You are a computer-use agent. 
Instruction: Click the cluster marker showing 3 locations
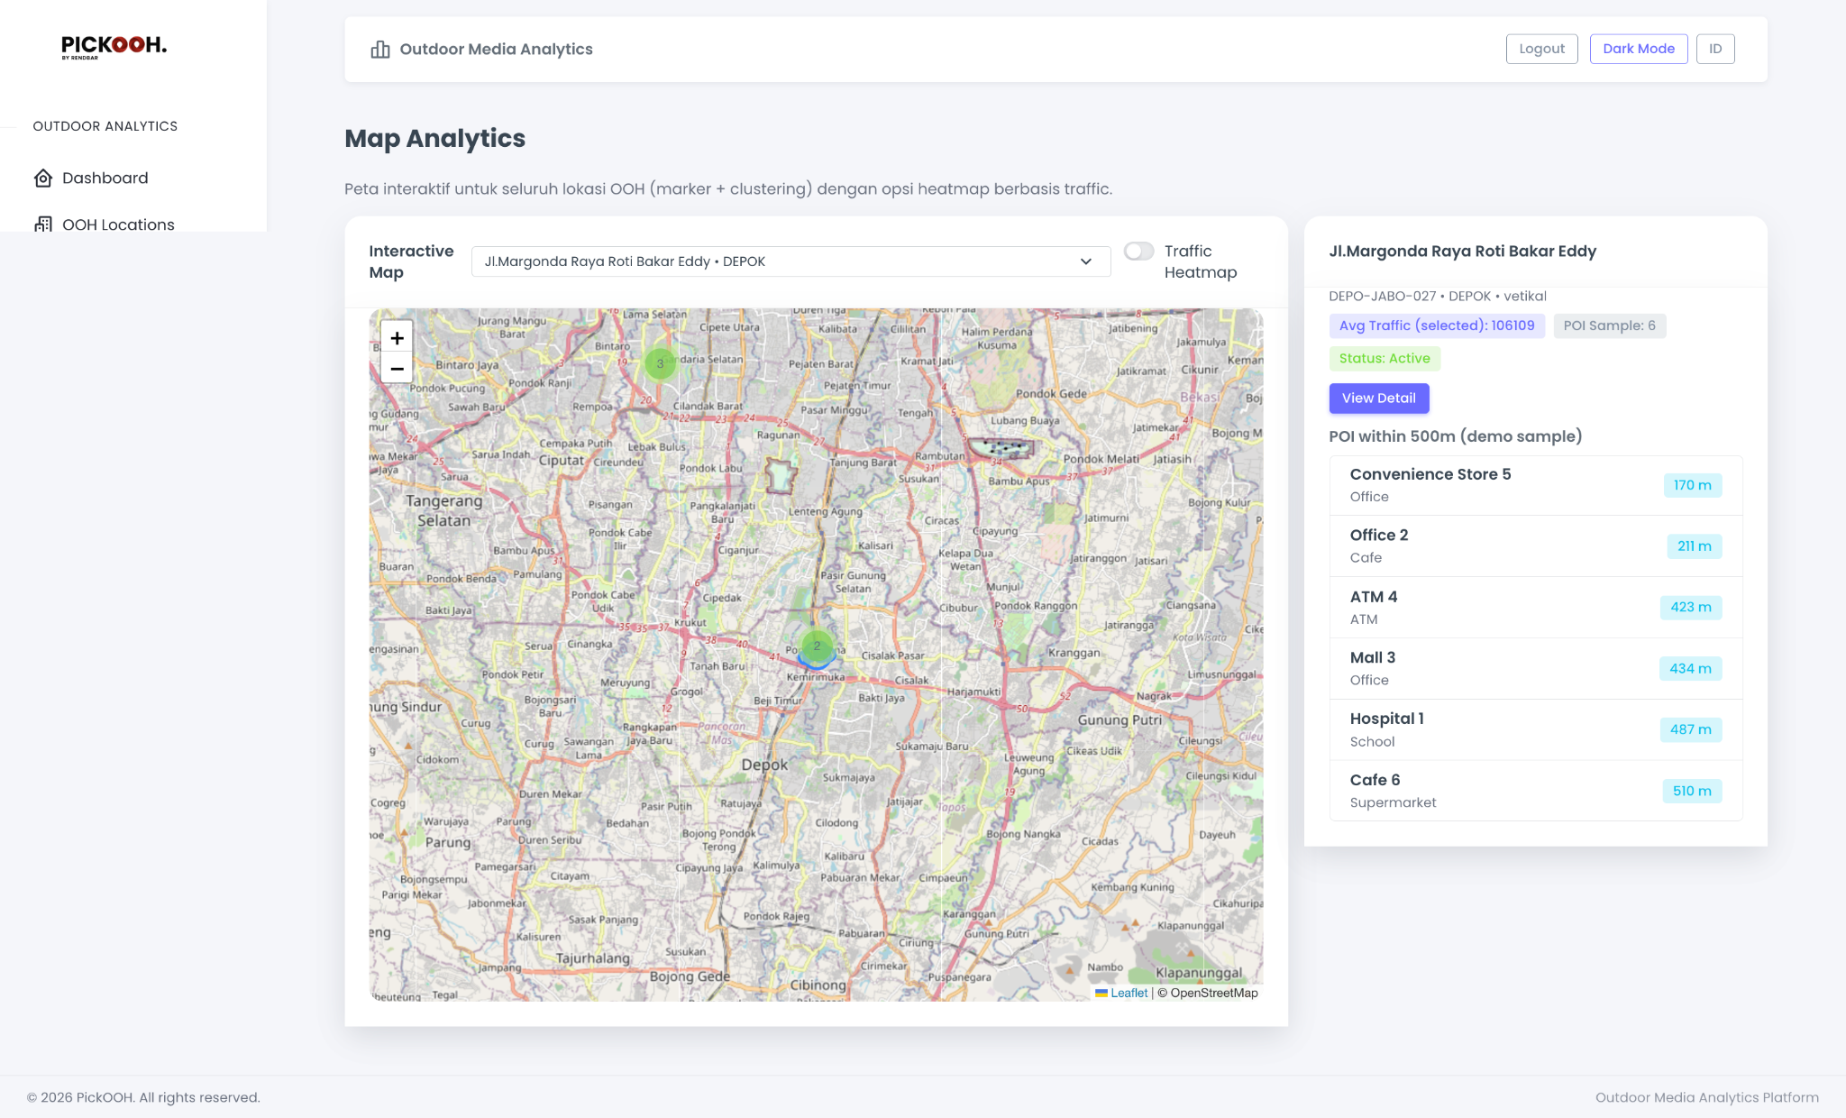coord(659,363)
